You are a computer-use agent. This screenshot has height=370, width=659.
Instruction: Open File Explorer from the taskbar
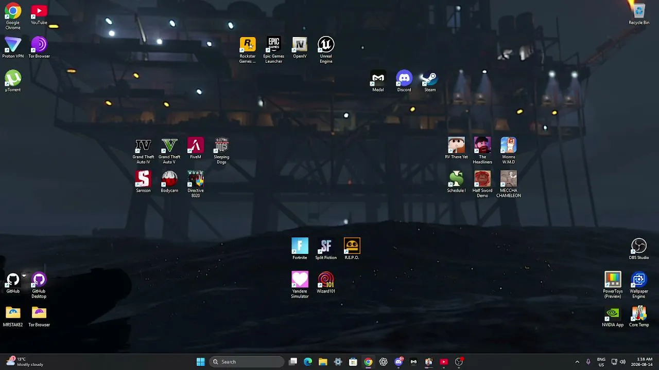323,362
